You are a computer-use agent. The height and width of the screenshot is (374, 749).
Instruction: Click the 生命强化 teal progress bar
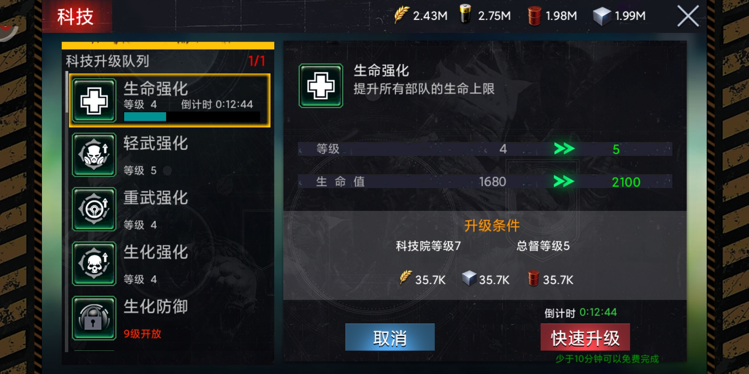tap(192, 117)
